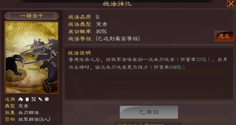The image size is (236, 125).
Task: Click the 发动概率 30% value
Action: click(x=101, y=31)
